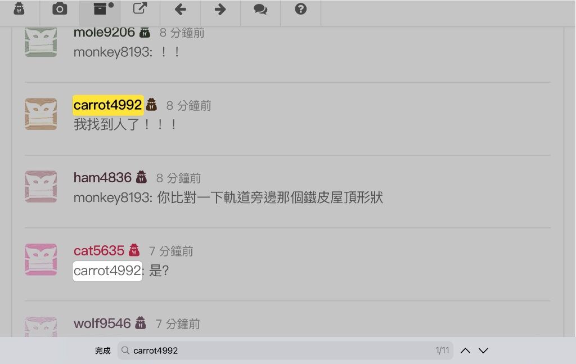576x364 pixels.
Task: Open highlighted carrot4992 username link
Action: (107, 105)
